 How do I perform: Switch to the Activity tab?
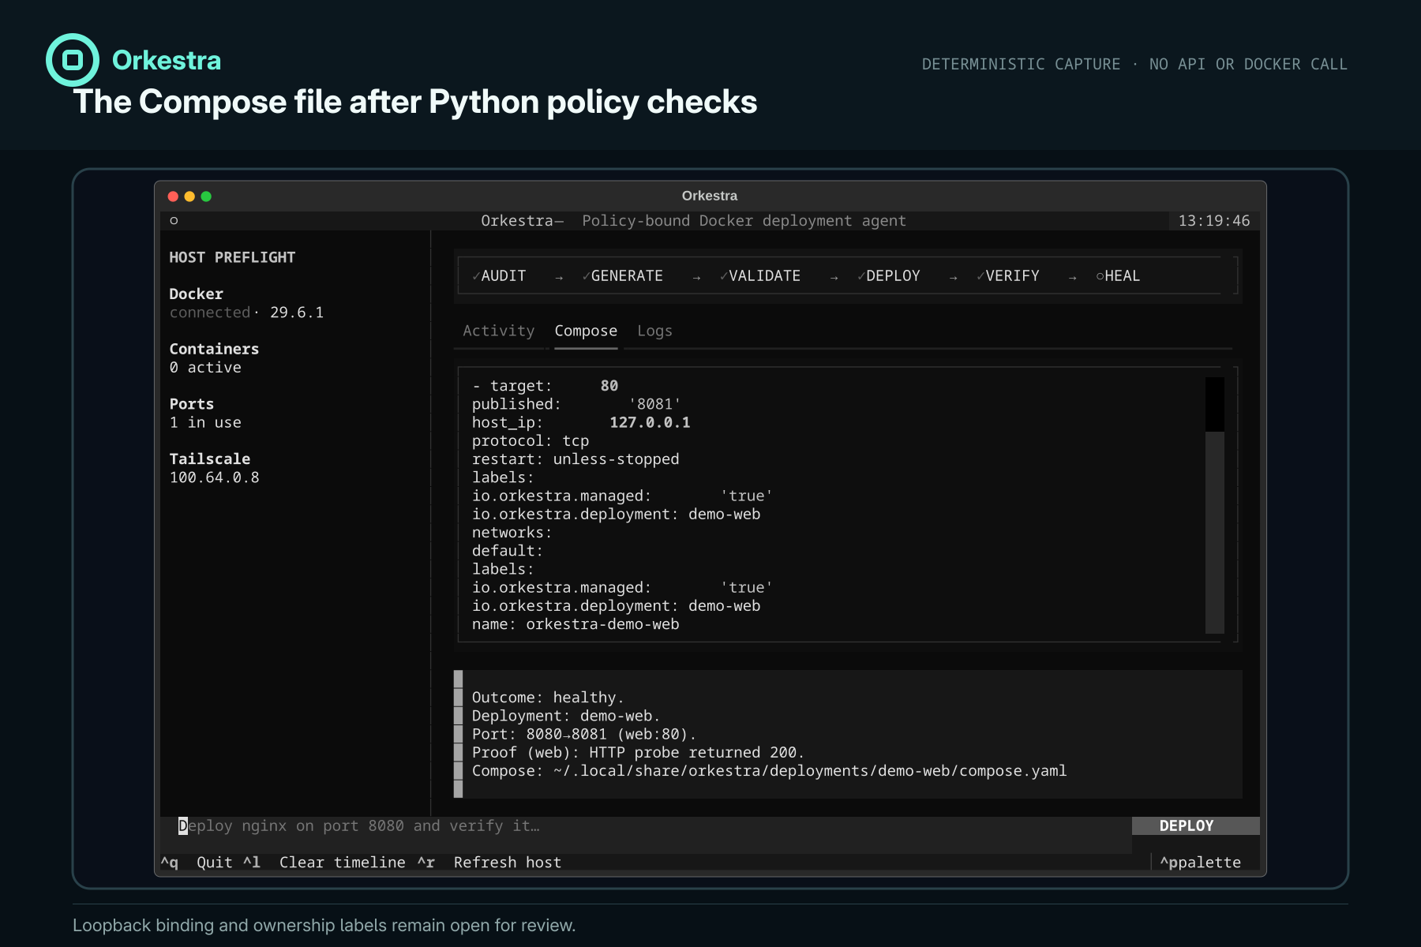click(499, 331)
